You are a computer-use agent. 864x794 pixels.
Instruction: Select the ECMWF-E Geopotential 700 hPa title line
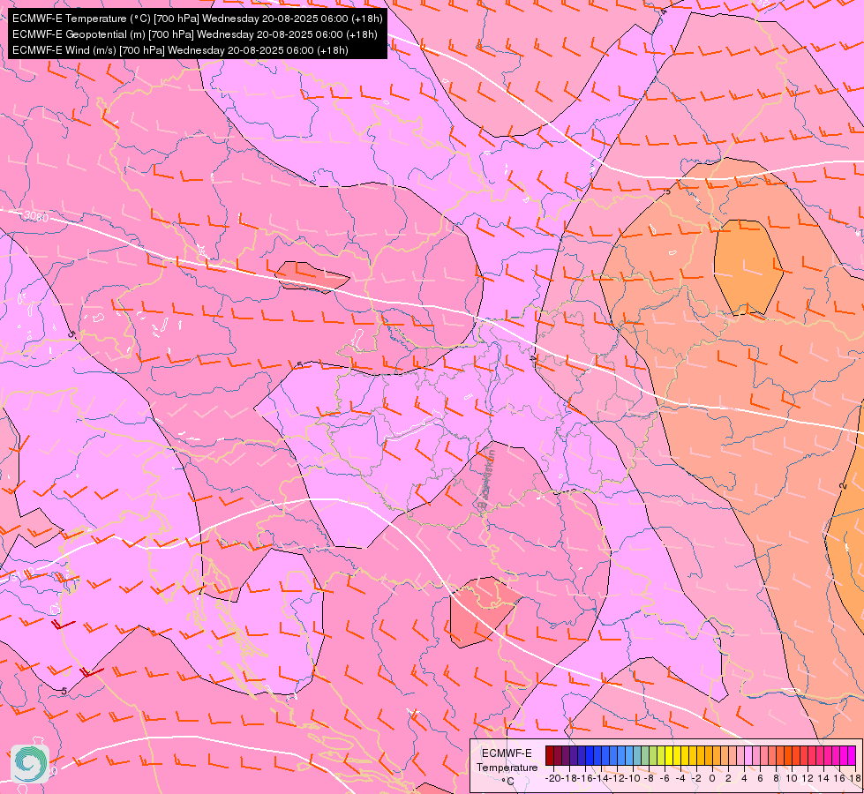click(x=194, y=34)
